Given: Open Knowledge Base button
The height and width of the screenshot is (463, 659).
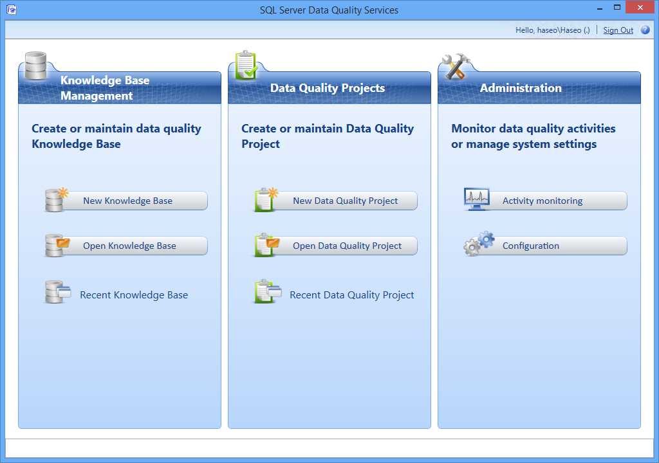Looking at the screenshot, I should point(135,246).
